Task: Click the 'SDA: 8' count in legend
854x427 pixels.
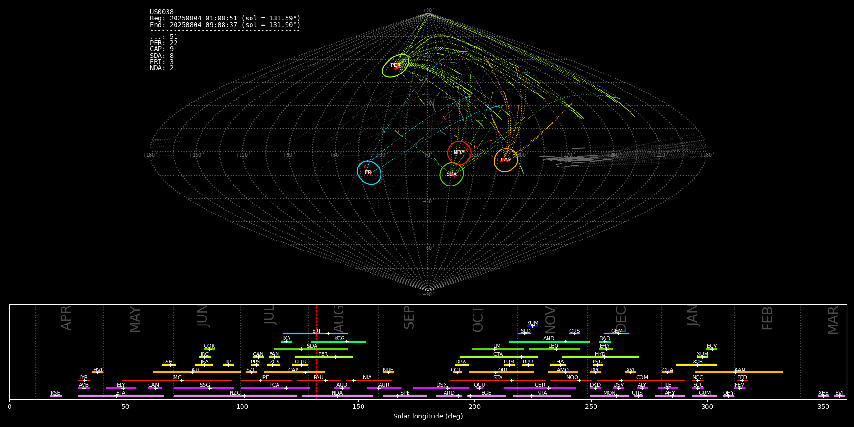Action: [162, 56]
